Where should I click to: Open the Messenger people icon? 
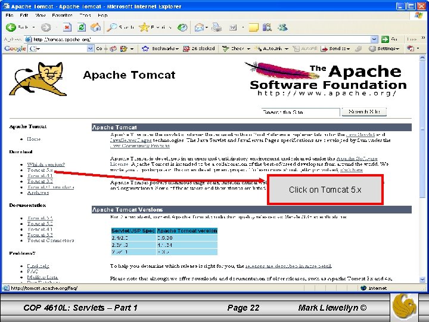click(x=282, y=27)
